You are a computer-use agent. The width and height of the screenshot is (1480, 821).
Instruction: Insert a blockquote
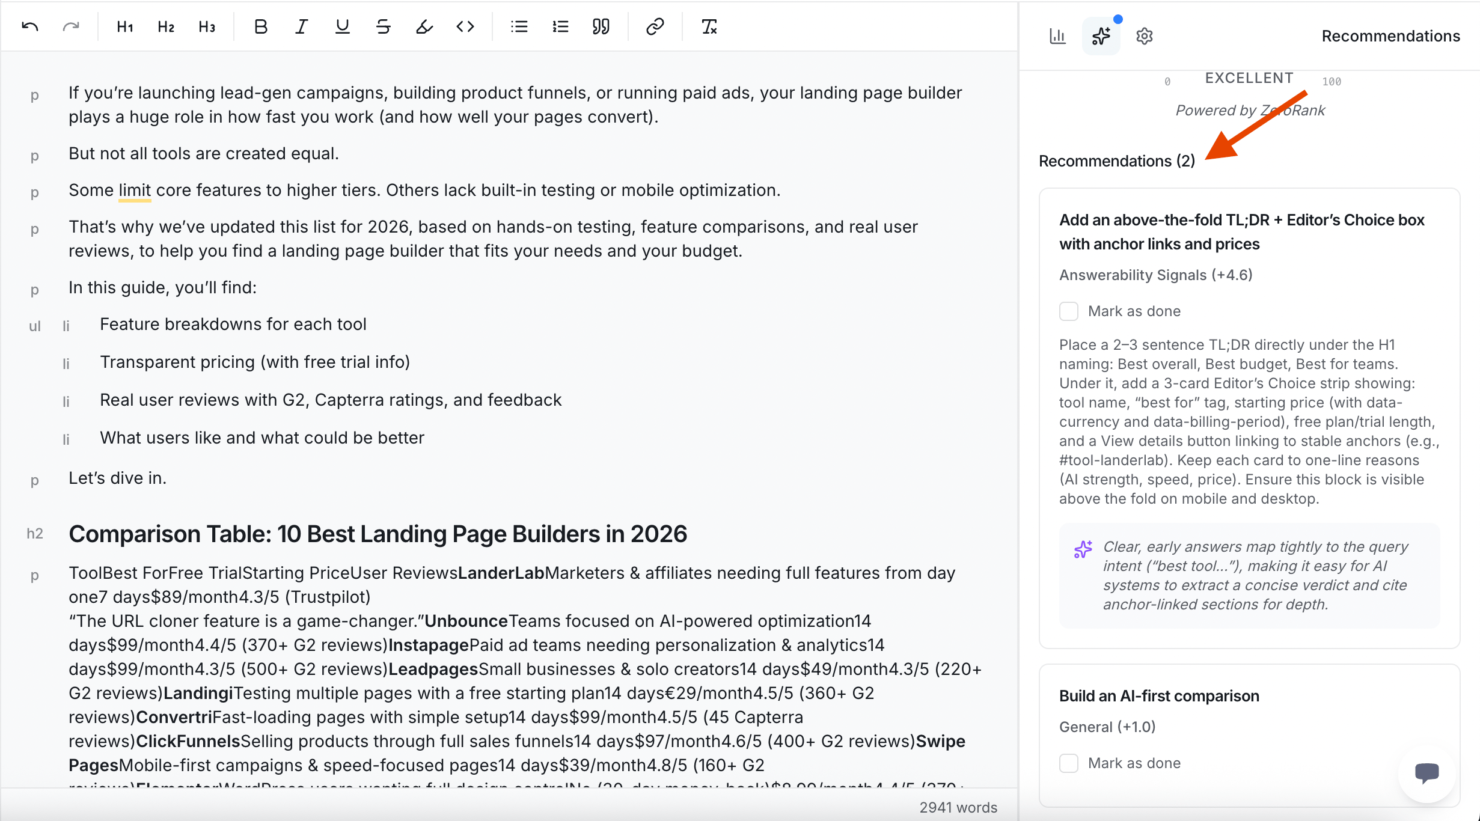coord(601,27)
